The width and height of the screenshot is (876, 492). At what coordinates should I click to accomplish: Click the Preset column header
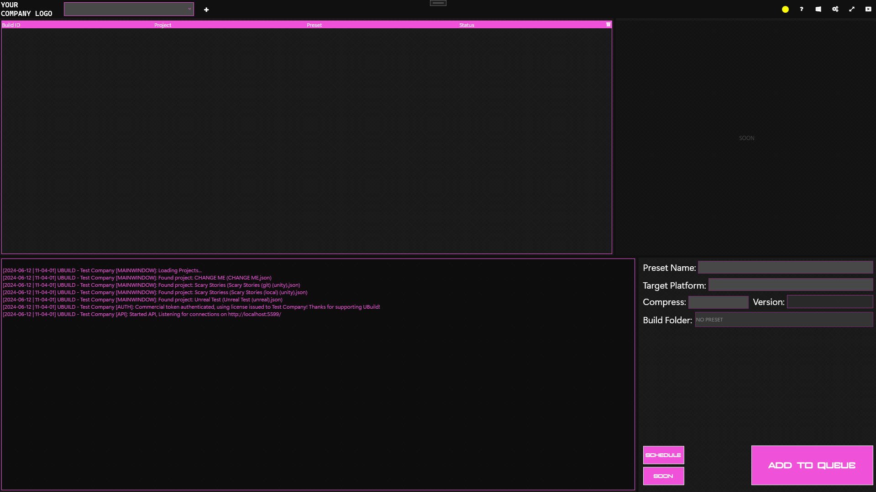[x=314, y=25]
